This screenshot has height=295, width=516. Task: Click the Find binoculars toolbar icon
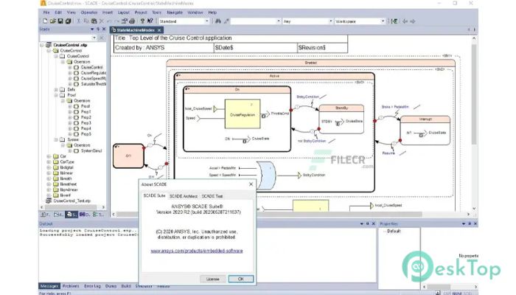click(218, 21)
